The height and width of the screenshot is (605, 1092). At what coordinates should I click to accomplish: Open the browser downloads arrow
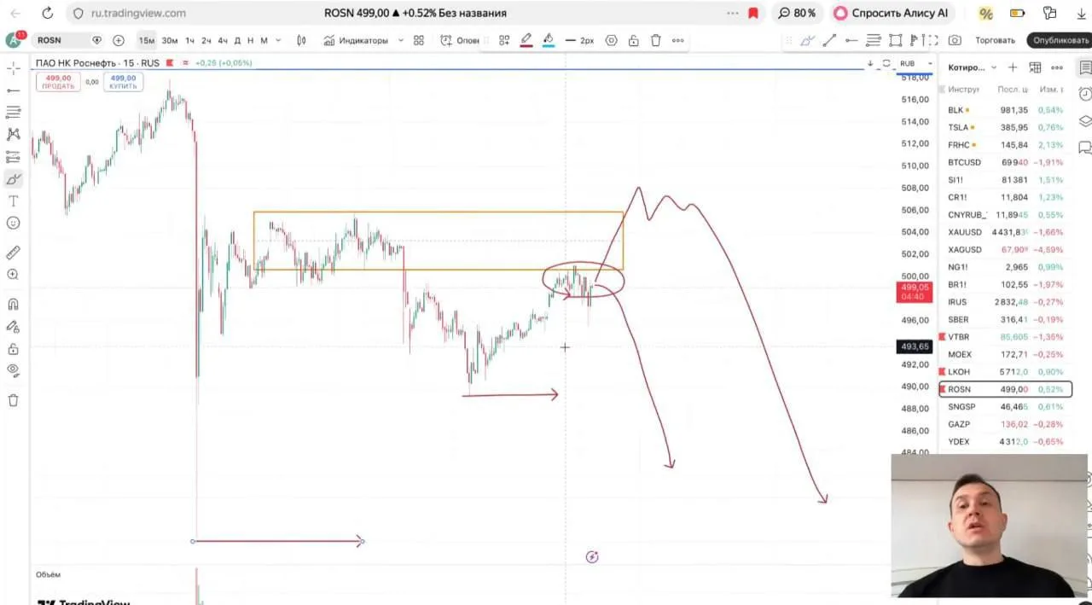point(1082,14)
